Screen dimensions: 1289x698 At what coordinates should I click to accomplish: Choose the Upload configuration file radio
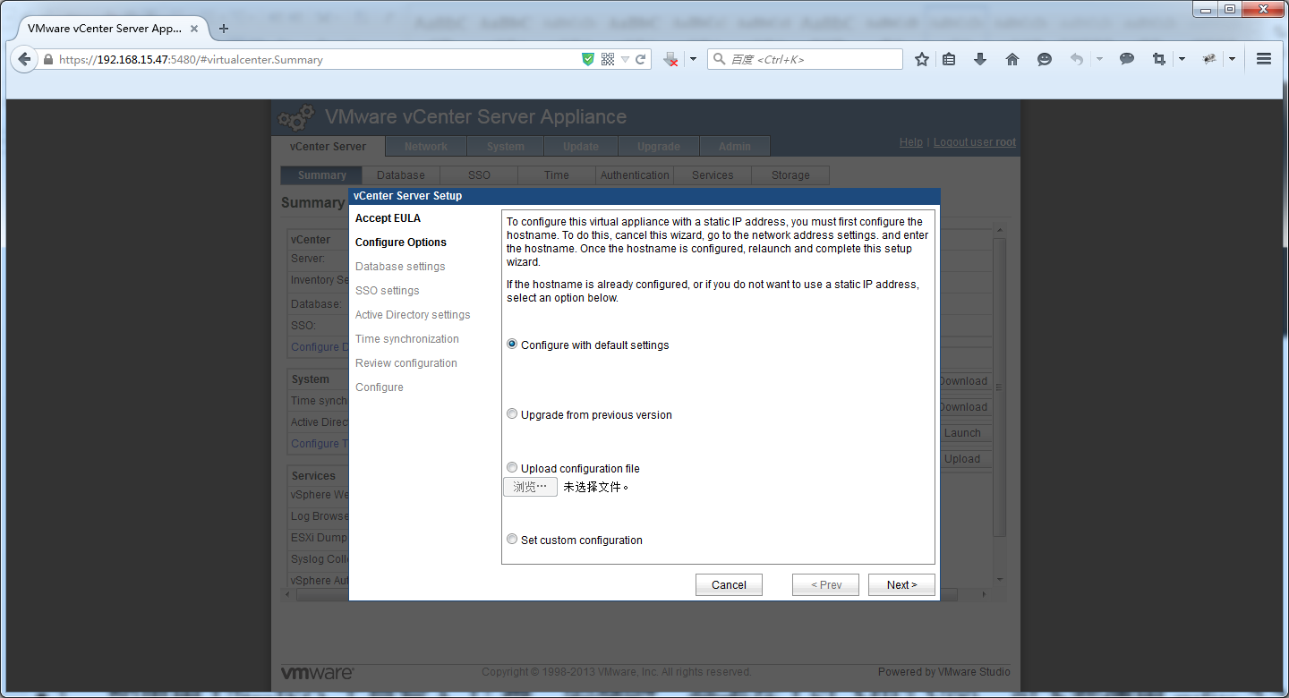512,468
